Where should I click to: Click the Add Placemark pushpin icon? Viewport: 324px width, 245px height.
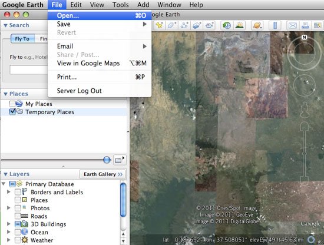[x=159, y=25]
